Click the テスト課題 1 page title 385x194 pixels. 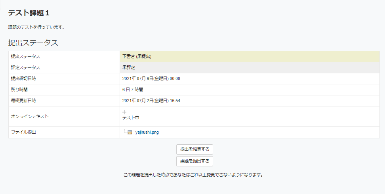coord(29,13)
